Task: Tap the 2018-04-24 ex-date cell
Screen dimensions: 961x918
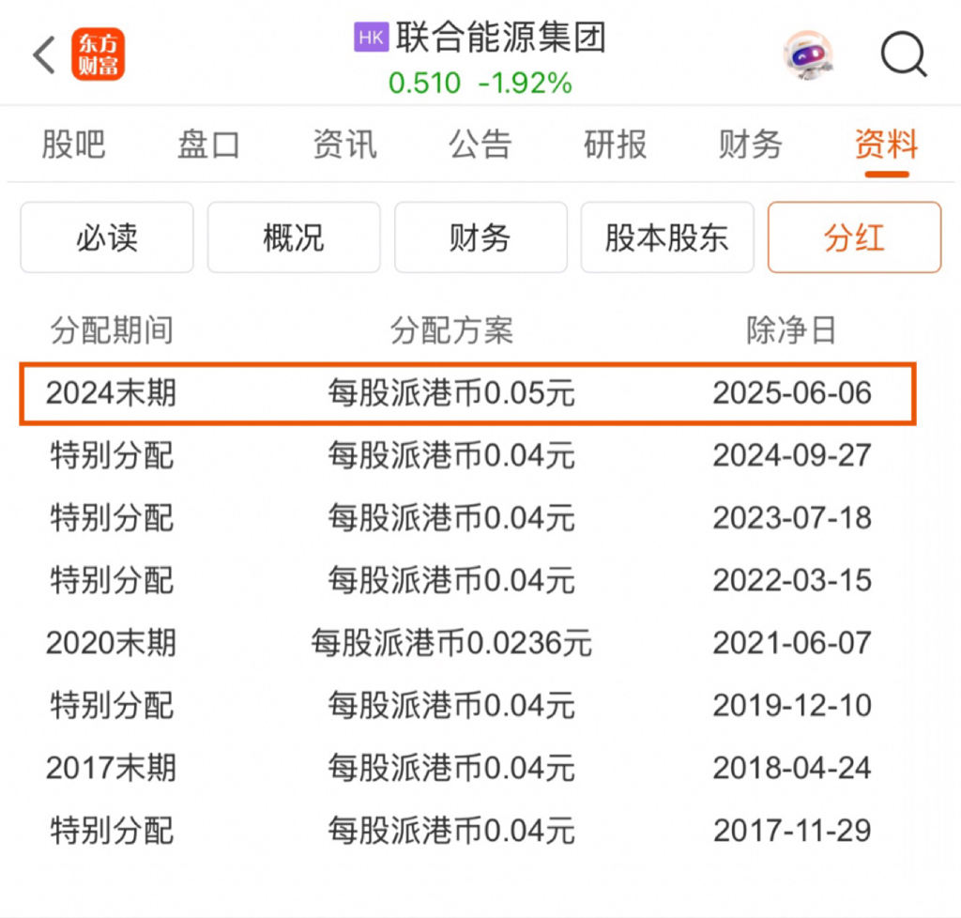Action: click(x=792, y=768)
